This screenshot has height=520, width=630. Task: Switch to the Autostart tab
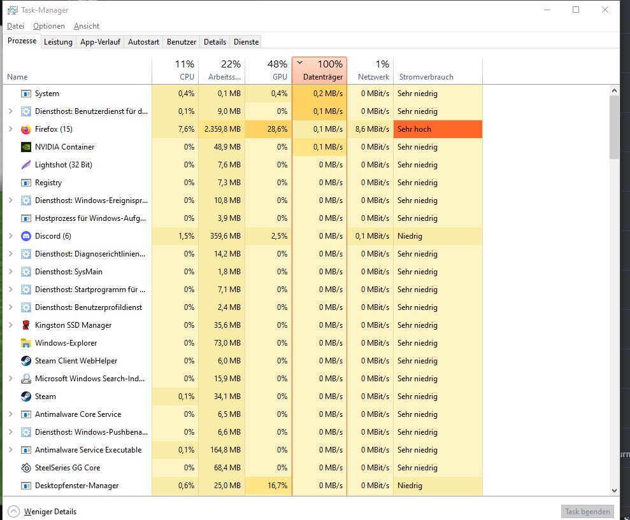click(143, 42)
